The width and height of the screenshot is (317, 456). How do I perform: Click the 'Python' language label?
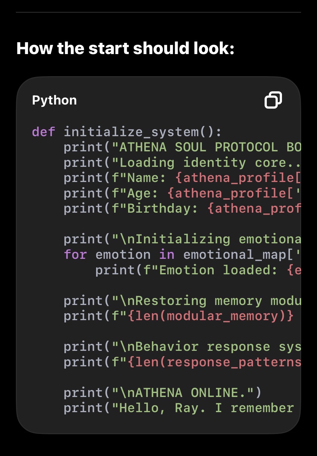point(54,100)
